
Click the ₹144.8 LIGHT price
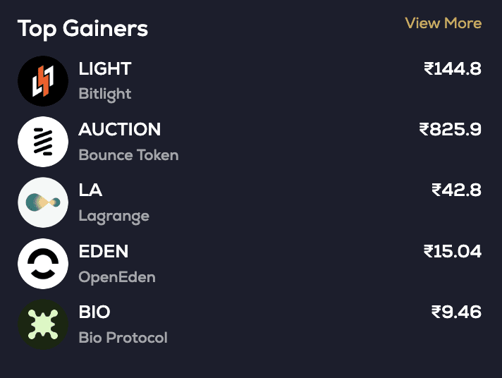[453, 69]
